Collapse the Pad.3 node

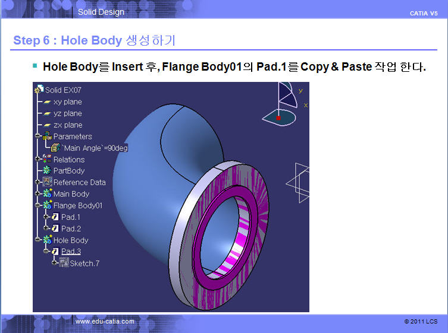(x=46, y=251)
